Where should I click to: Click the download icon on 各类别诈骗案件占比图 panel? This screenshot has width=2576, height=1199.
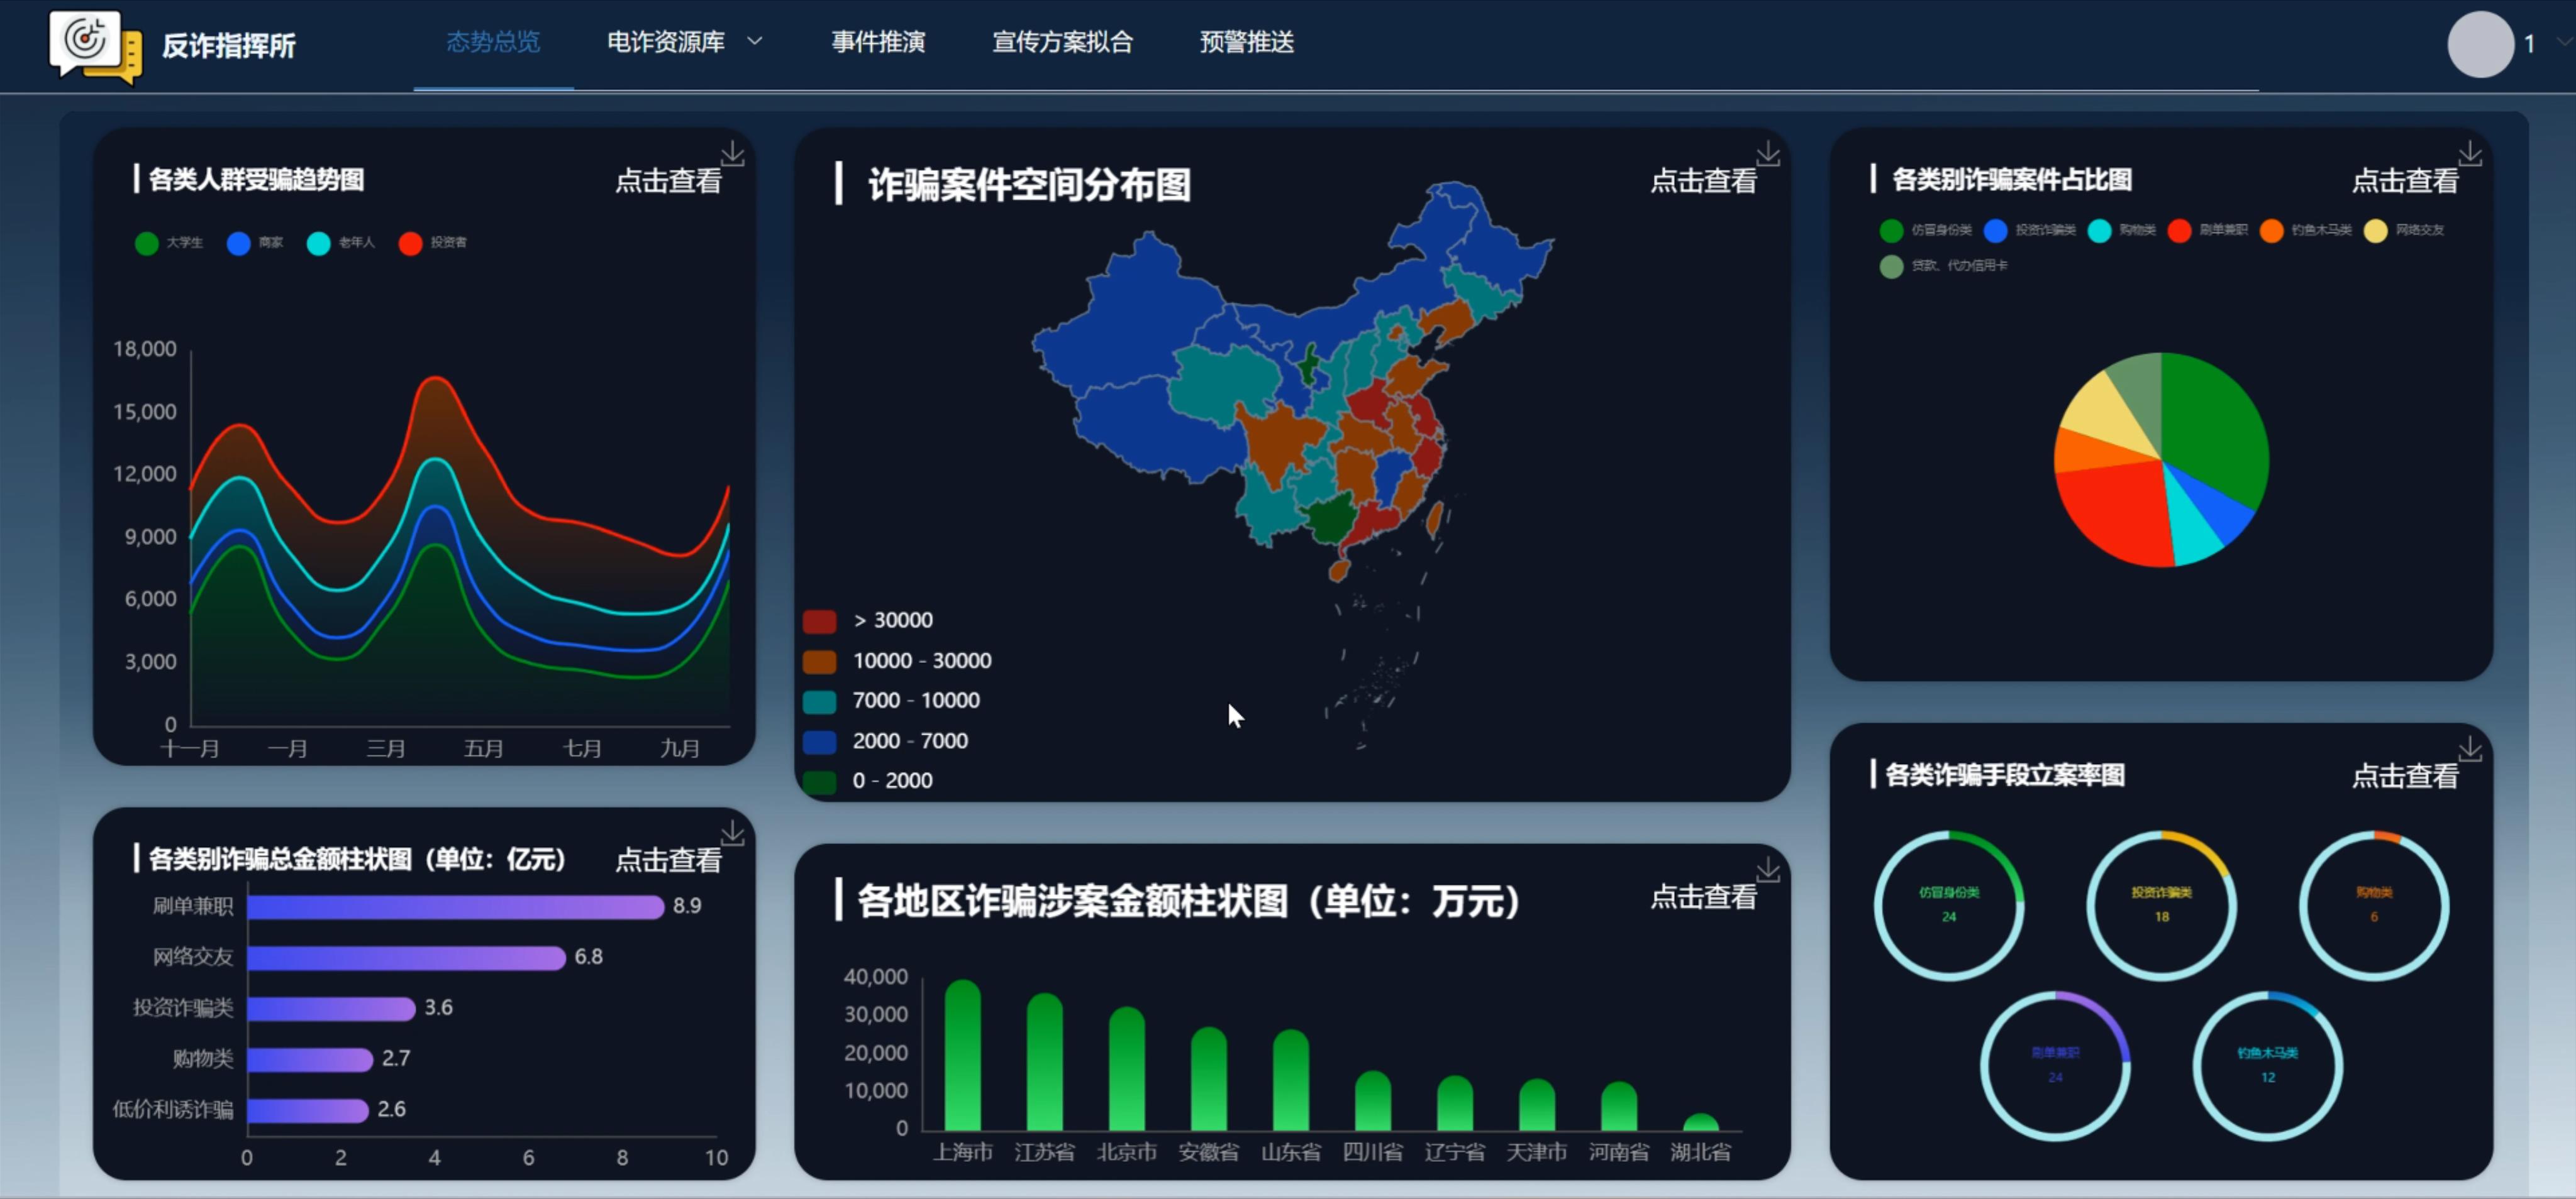click(x=2473, y=153)
